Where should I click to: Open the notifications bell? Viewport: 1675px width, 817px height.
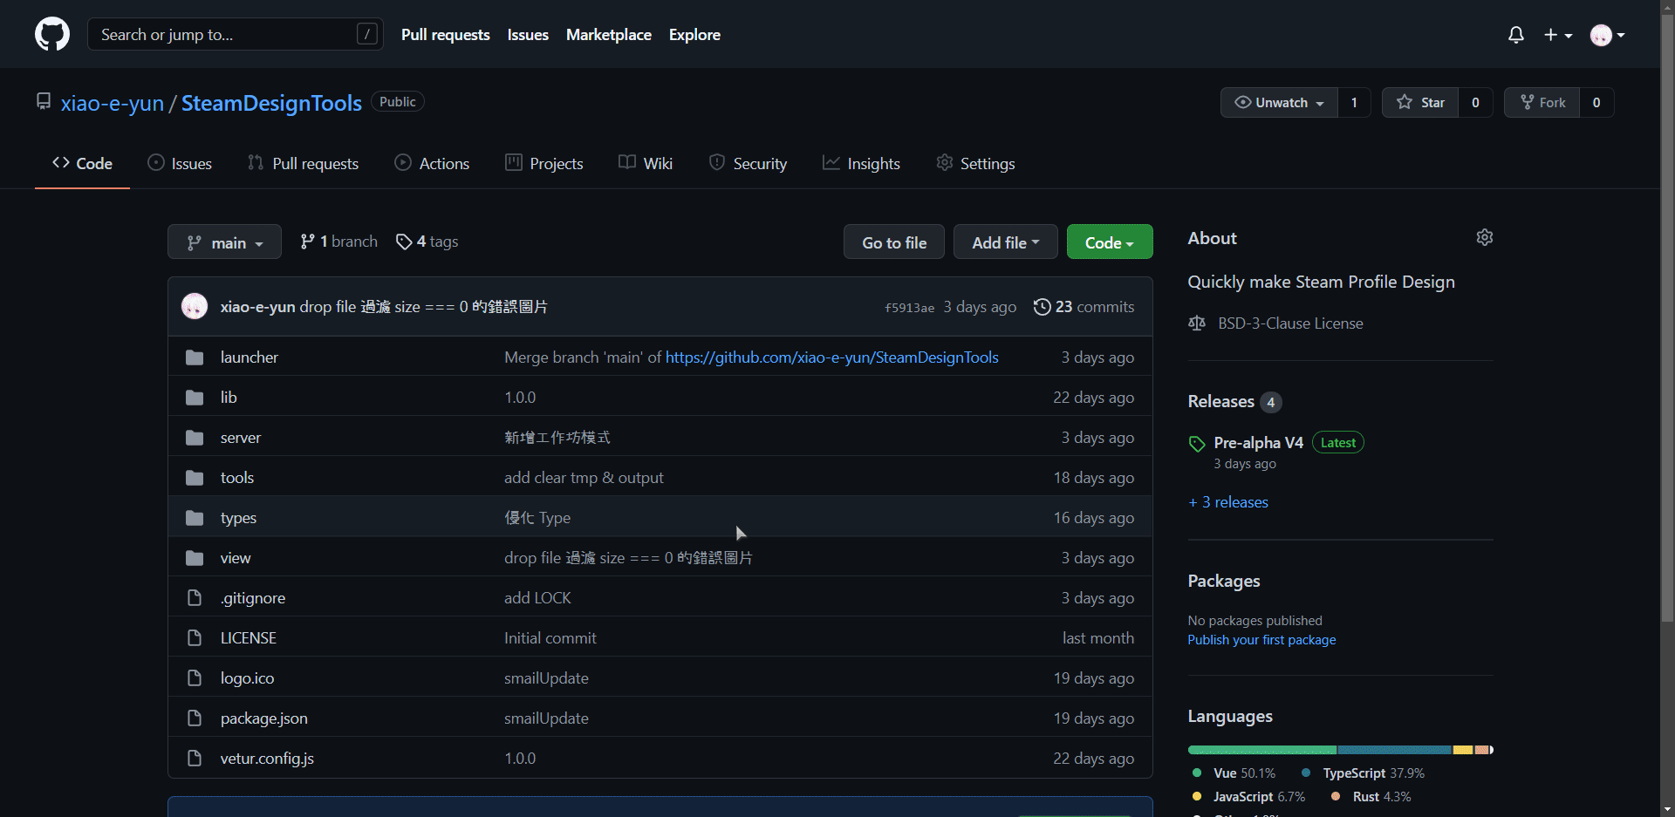tap(1516, 35)
